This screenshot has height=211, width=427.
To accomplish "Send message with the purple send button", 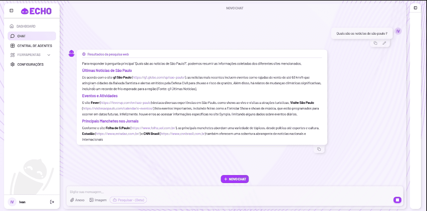I will click(x=397, y=200).
